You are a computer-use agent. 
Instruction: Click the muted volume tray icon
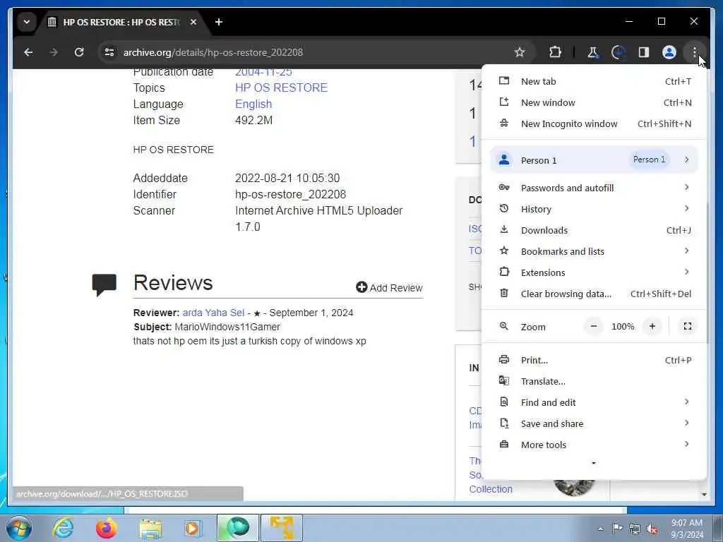click(x=652, y=529)
